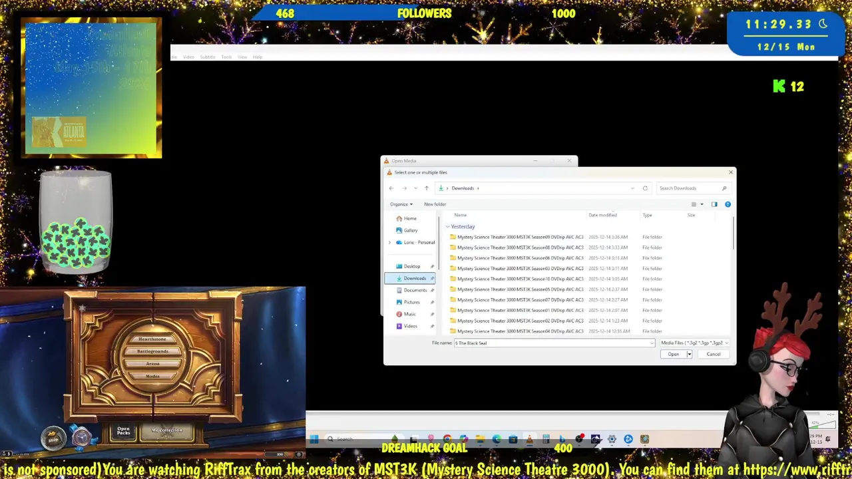The height and width of the screenshot is (479, 852).
Task: Open view options dropdown arrow
Action: pyautogui.click(x=702, y=204)
